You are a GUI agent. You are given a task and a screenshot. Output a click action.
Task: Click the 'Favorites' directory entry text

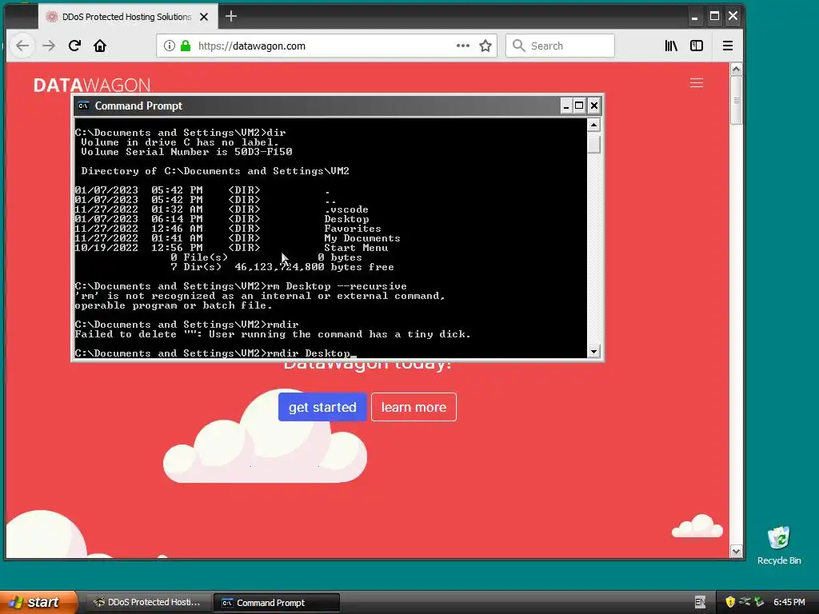tap(353, 229)
